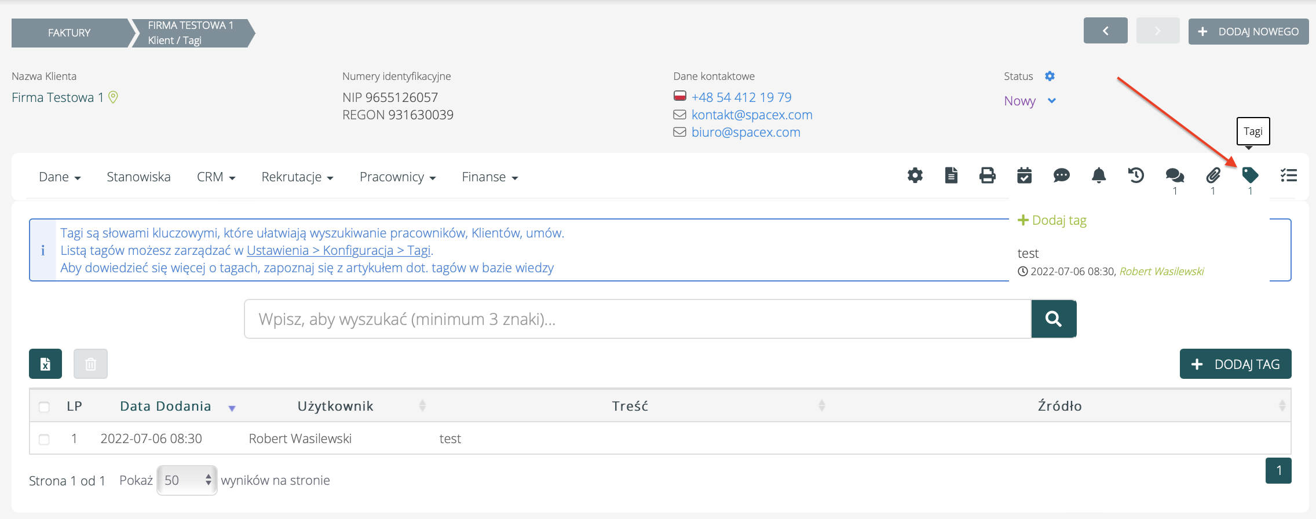
Task: Click the DODAJ TAG button
Action: tap(1235, 364)
